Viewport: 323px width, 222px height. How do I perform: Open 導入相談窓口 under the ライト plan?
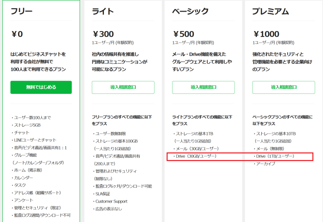[123, 87]
